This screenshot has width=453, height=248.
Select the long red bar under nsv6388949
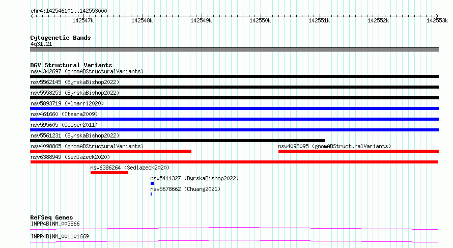[x=234, y=162]
